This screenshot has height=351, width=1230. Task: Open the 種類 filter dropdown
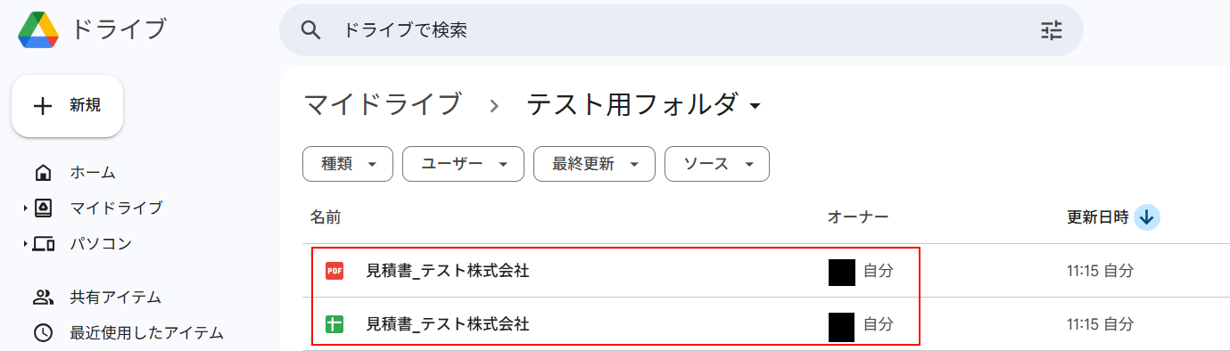(348, 164)
